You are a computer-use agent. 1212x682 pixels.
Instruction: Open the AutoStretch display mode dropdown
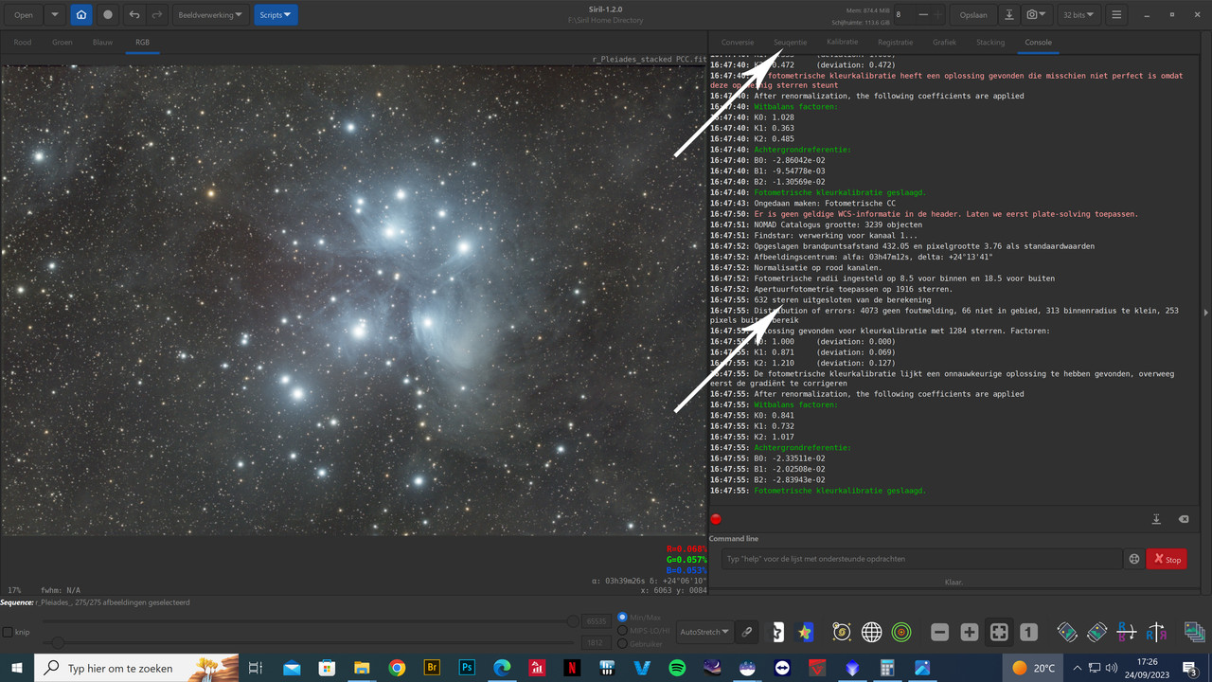coord(704,632)
